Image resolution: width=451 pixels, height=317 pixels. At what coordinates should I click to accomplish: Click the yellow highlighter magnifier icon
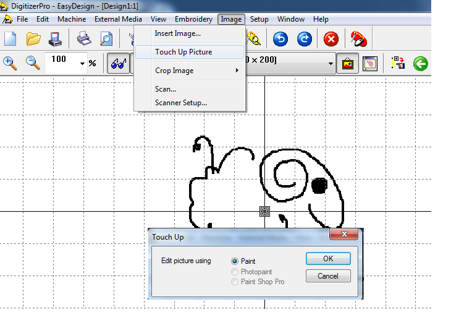pyautogui.click(x=254, y=39)
